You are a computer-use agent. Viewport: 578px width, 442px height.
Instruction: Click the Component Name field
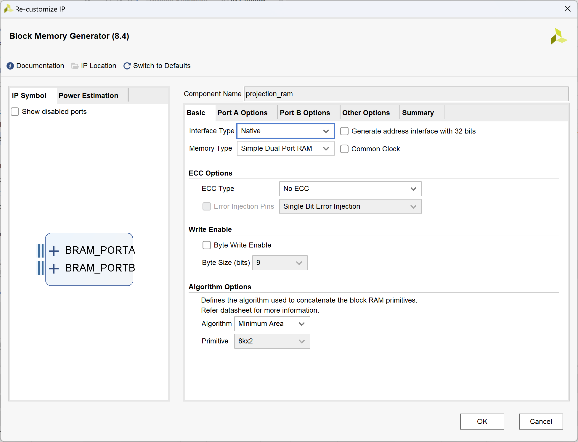[406, 94]
